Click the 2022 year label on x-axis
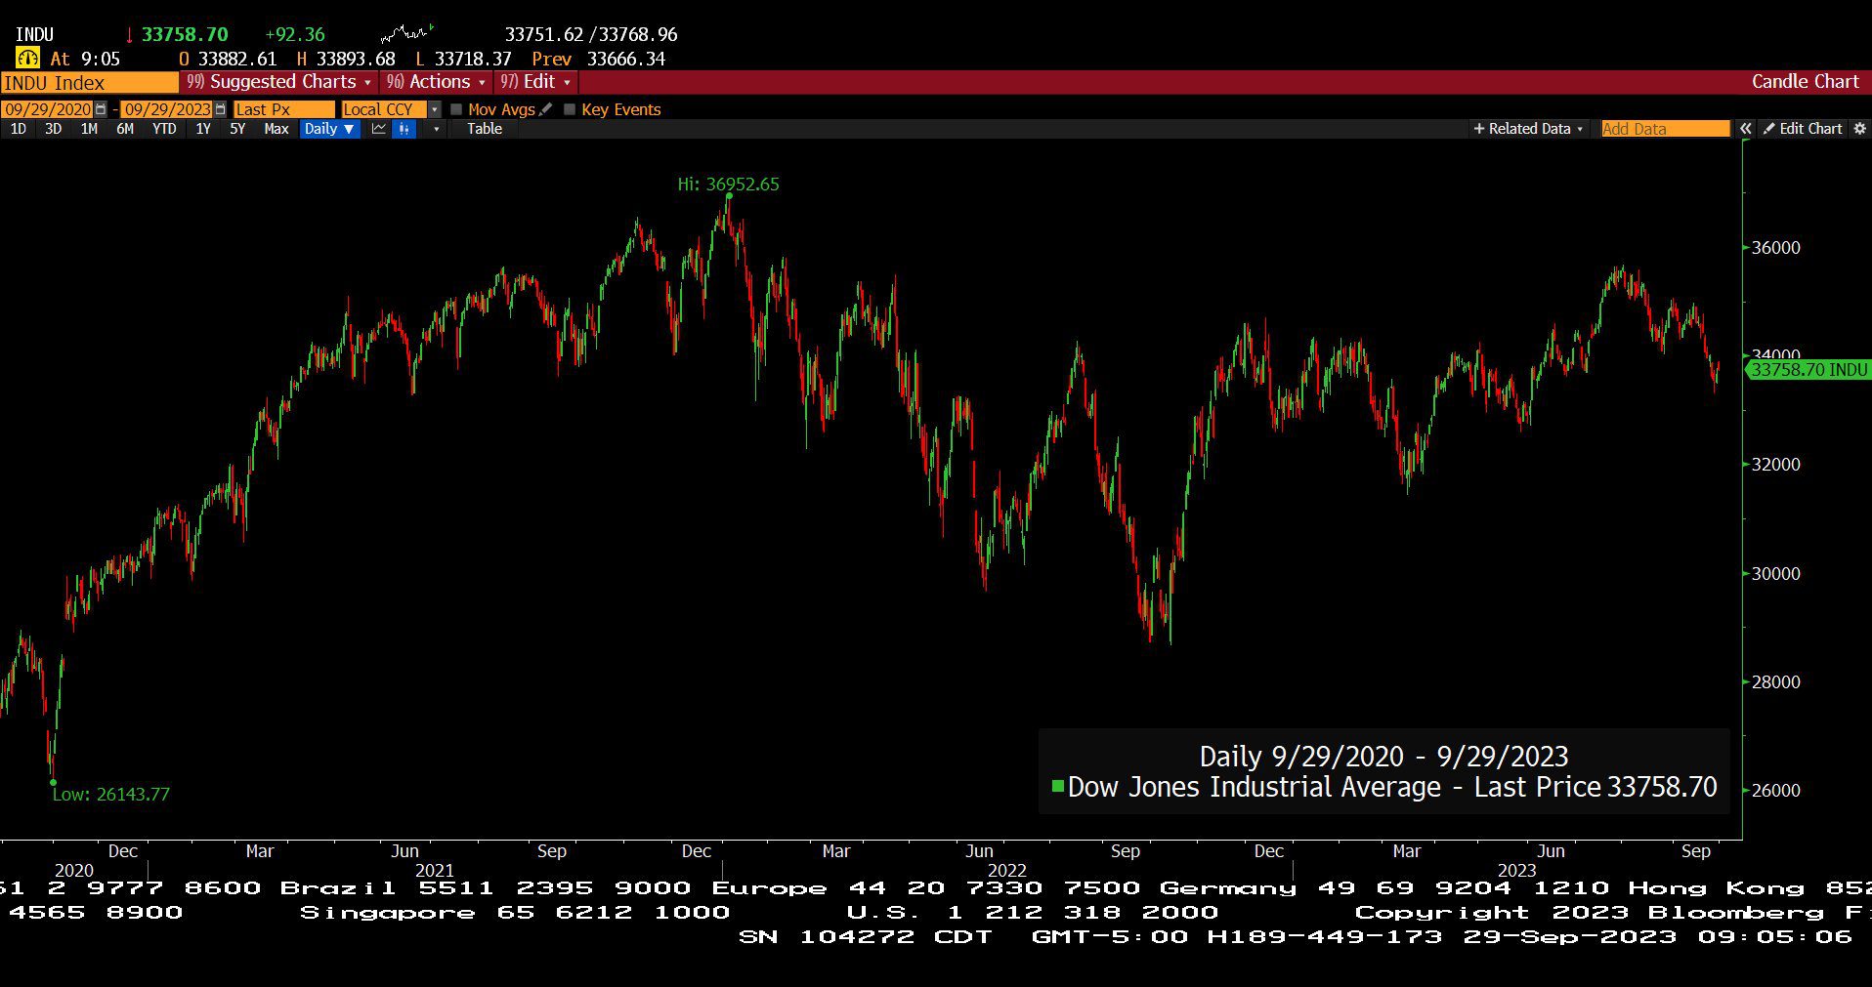This screenshot has width=1872, height=987. [1006, 870]
